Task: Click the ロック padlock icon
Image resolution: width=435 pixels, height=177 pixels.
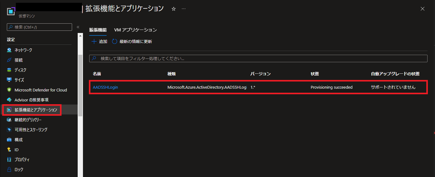Action: (9, 170)
